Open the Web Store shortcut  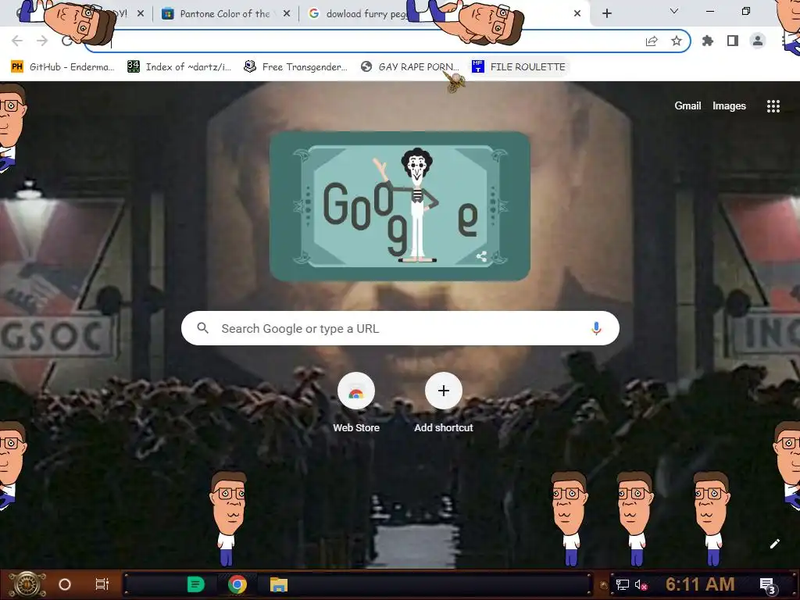[356, 402]
